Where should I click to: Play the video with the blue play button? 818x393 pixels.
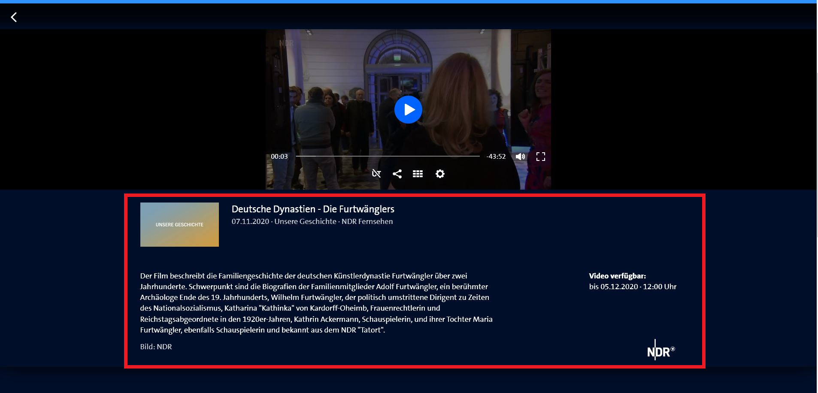[x=408, y=110]
